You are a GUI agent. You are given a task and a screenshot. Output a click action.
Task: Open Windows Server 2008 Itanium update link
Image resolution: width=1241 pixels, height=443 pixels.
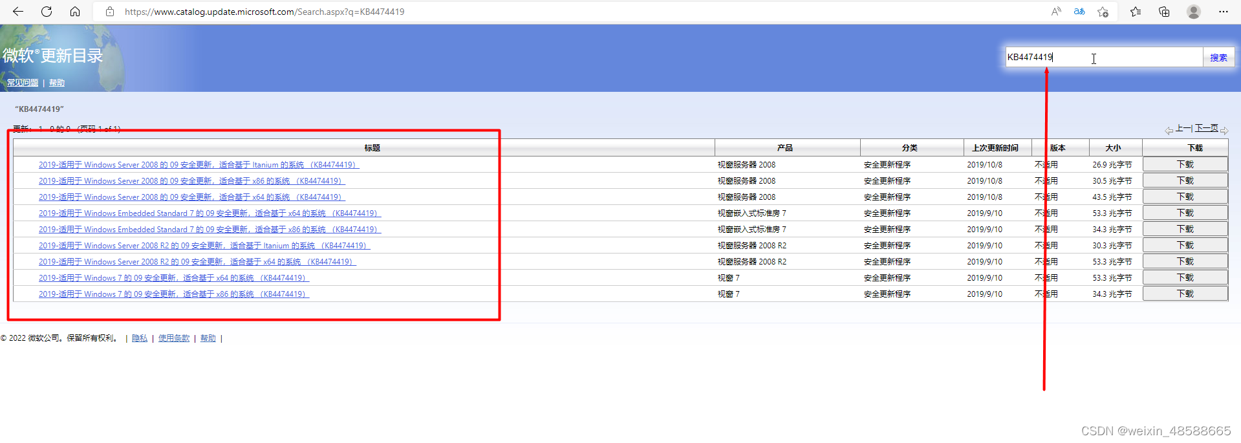pyautogui.click(x=199, y=165)
